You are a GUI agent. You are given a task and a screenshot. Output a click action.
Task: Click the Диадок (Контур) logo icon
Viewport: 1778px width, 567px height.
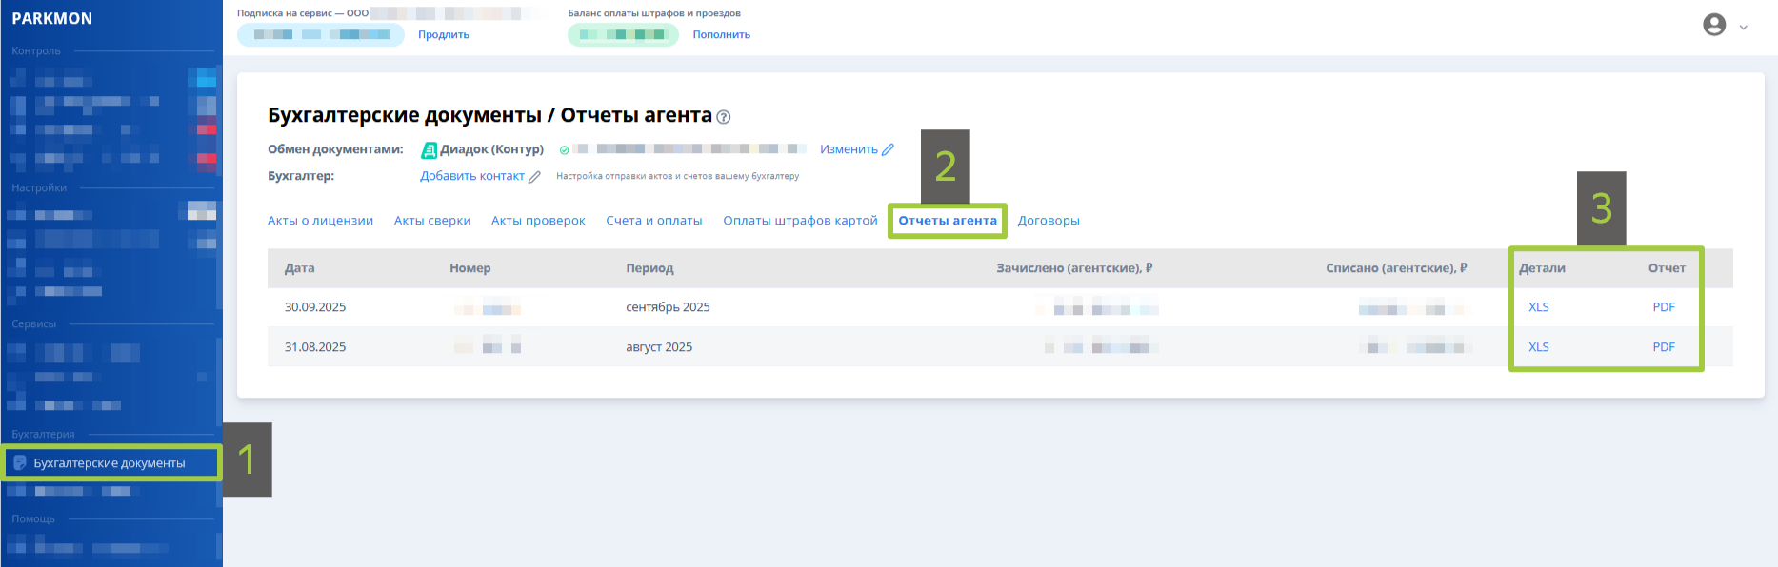tap(430, 149)
